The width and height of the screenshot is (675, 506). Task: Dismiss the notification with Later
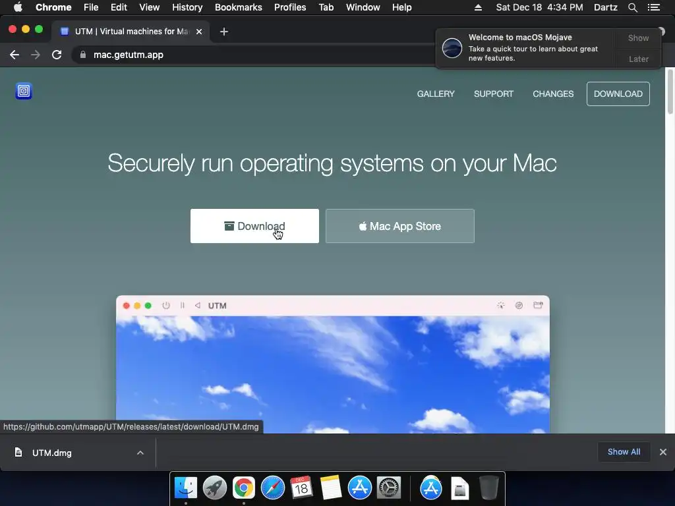(x=638, y=59)
